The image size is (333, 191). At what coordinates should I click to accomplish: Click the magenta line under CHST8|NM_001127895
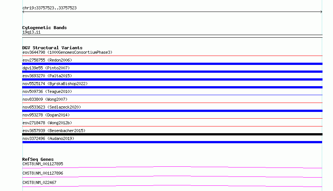(x=172, y=167)
